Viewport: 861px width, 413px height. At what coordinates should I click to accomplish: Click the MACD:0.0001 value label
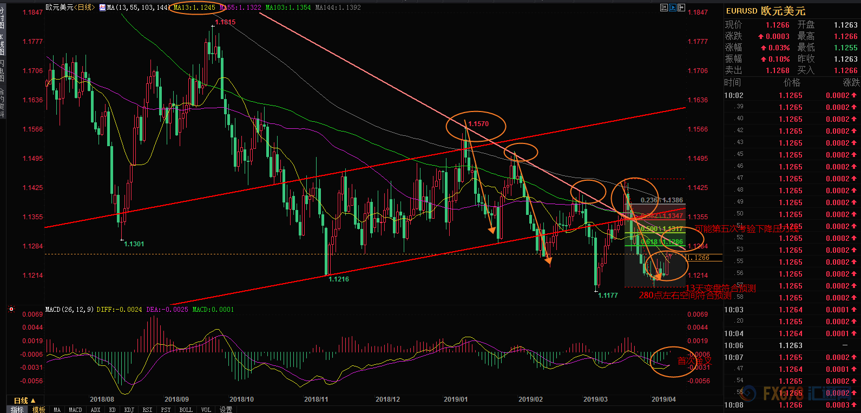click(213, 310)
